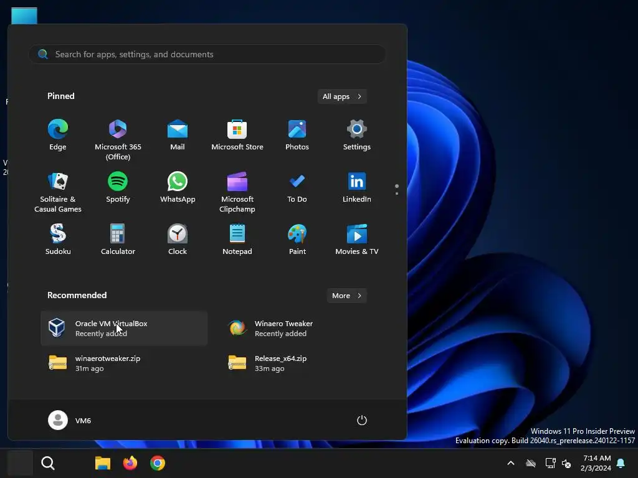Launch Firefox from the taskbar
638x478 pixels.
click(x=130, y=463)
